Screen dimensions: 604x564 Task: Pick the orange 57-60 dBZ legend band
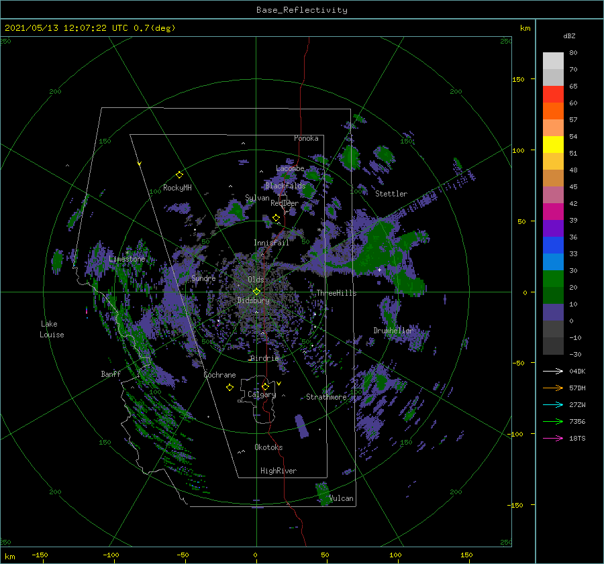pos(553,111)
